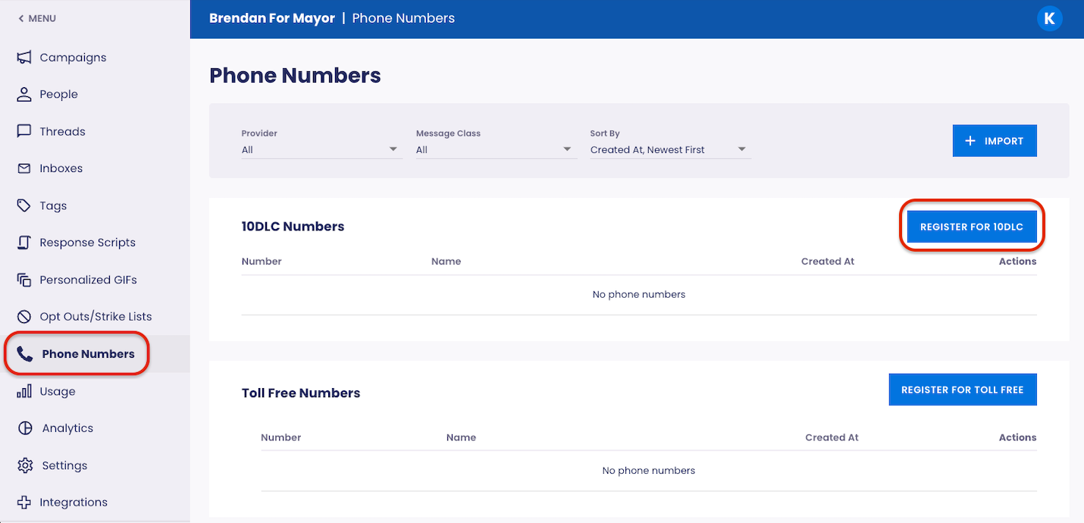
Task: Click the Integrations icon
Action: [25, 502]
